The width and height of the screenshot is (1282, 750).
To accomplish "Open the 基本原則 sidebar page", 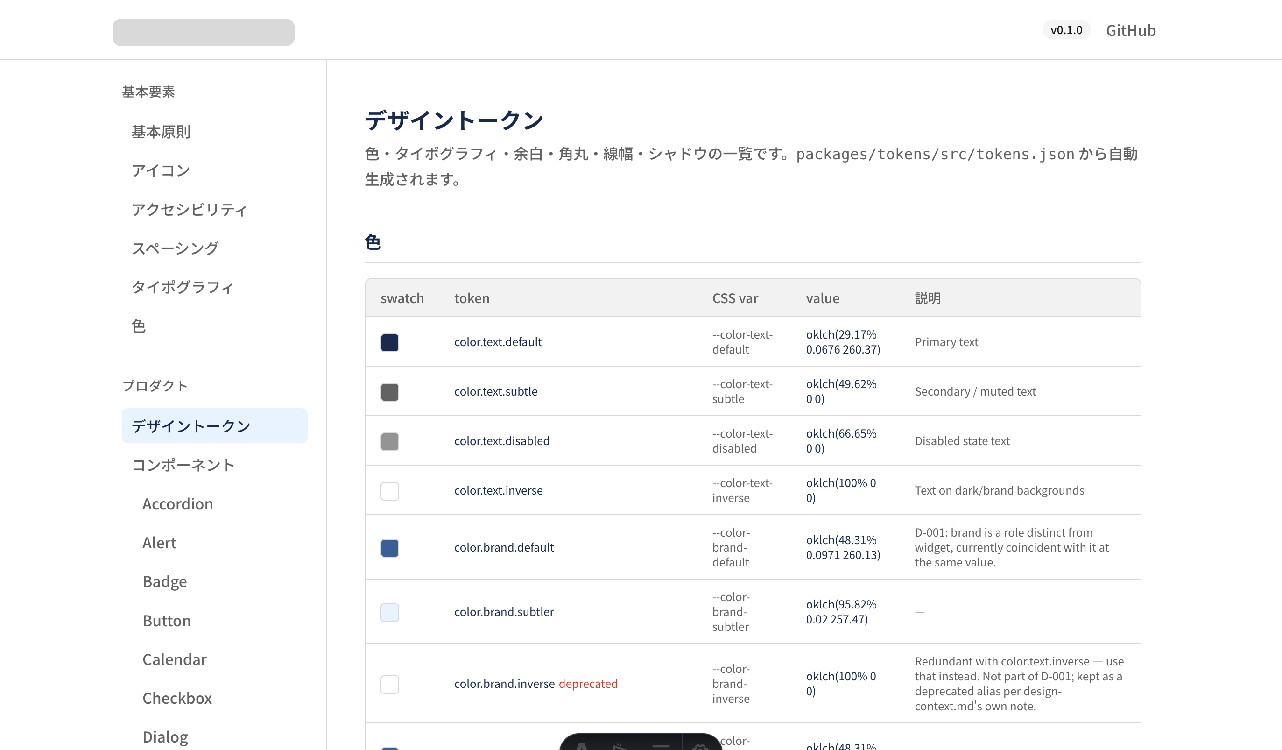I will click(x=161, y=132).
